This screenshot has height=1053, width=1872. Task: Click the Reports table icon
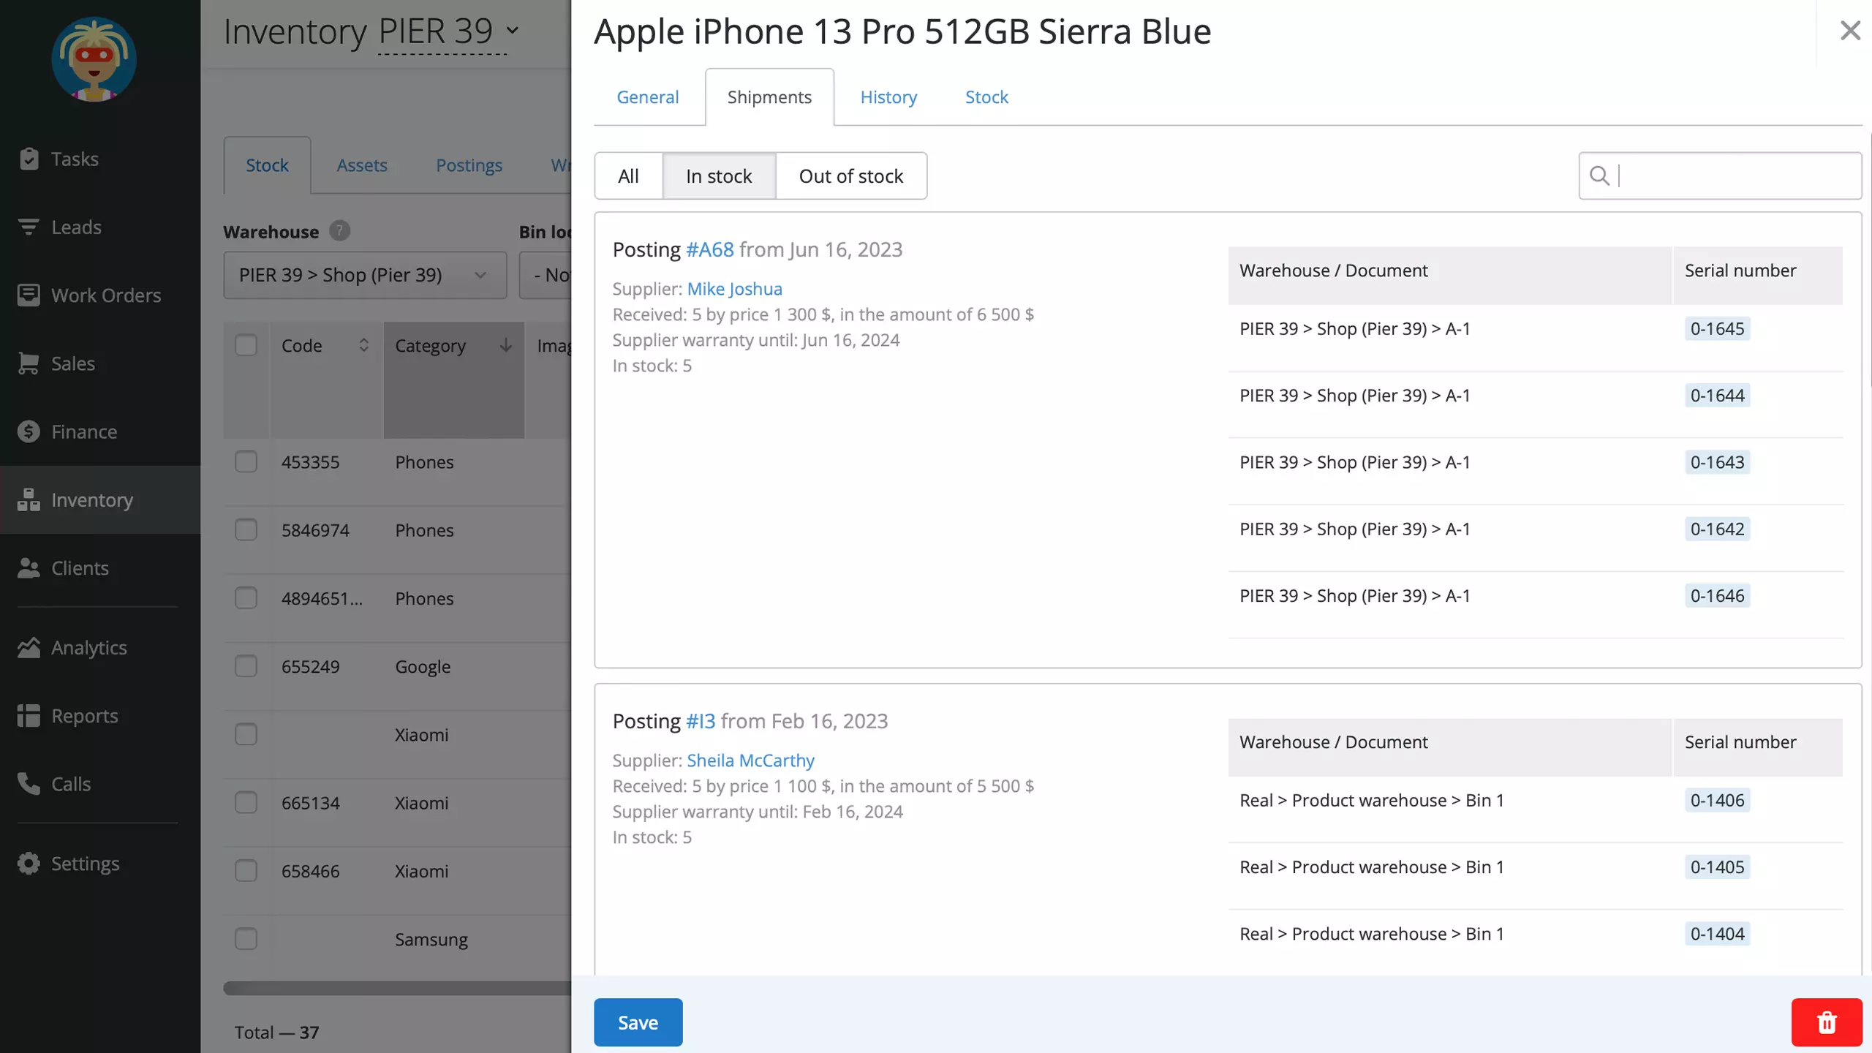pos(29,715)
